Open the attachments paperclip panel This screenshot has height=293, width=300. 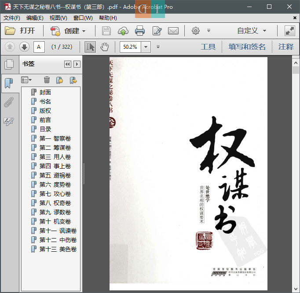coord(9,102)
